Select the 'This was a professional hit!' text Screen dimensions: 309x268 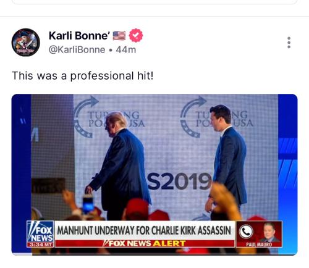83,76
